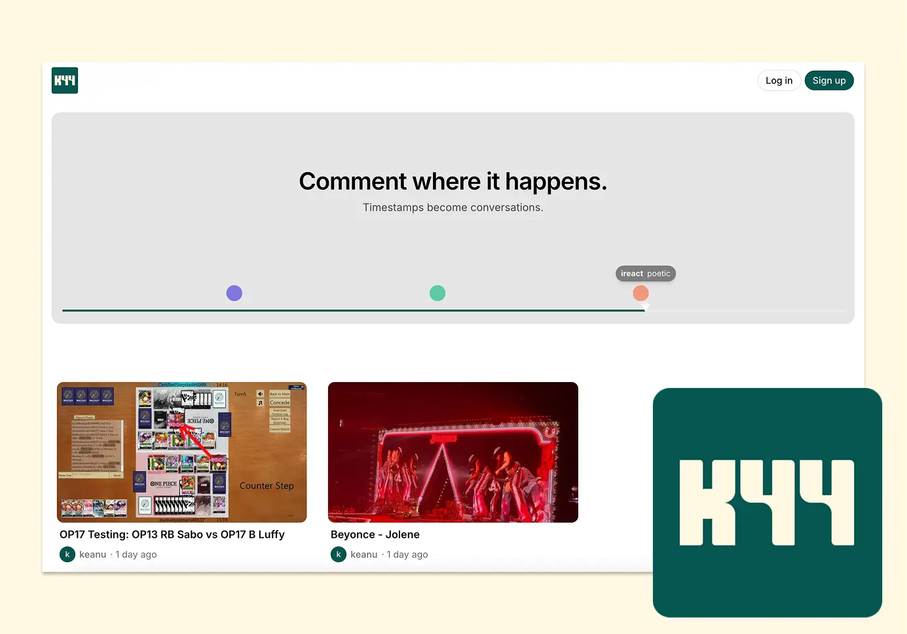Open keanu username under OP17 Testing video
The width and height of the screenshot is (907, 634).
(x=92, y=554)
